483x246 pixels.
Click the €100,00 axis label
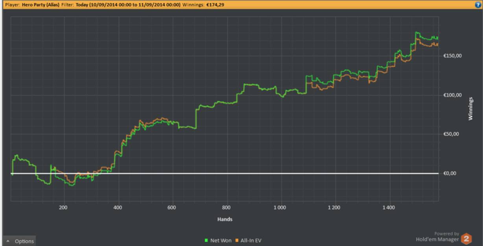coord(453,95)
